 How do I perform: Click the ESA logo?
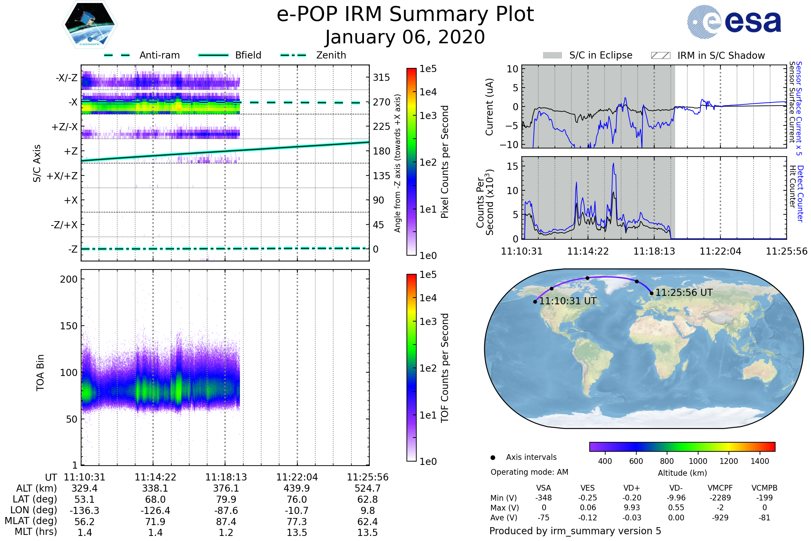tap(734, 22)
